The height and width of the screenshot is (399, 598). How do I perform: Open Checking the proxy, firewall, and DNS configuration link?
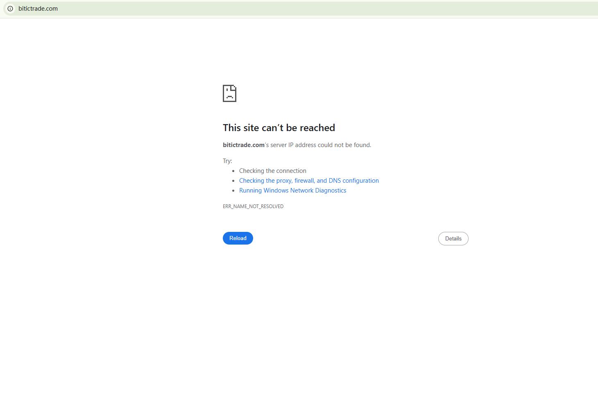click(309, 181)
